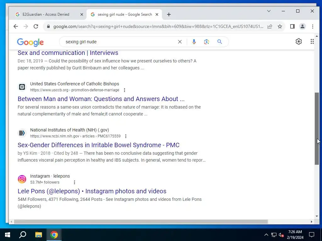Click the browser forward arrow

[26, 26]
